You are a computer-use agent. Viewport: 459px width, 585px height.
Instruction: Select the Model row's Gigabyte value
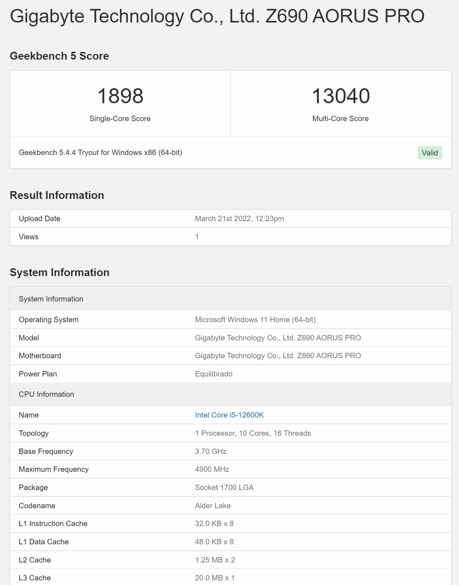coord(278,338)
